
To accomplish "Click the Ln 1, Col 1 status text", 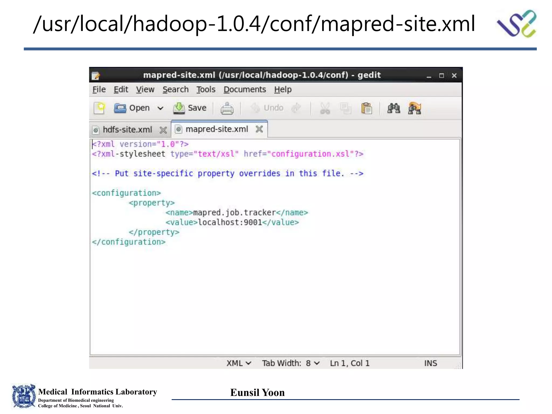I will coord(350,363).
